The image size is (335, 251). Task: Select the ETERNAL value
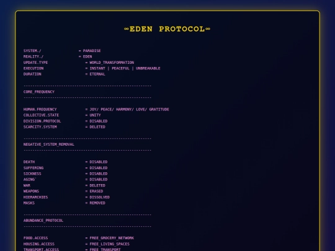click(97, 74)
